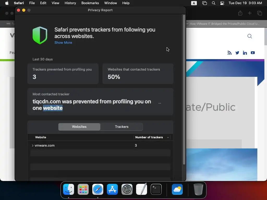This screenshot has width=267, height=200.
Task: Open System Preferences gear in dock
Action: point(127,189)
